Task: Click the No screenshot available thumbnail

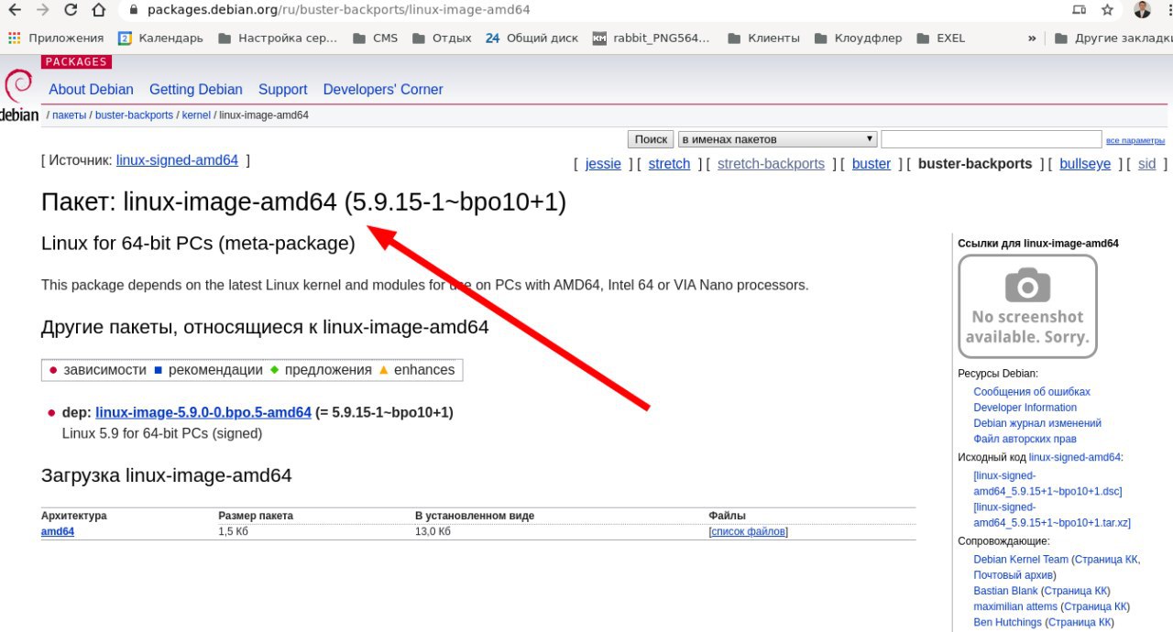Action: (x=1027, y=306)
